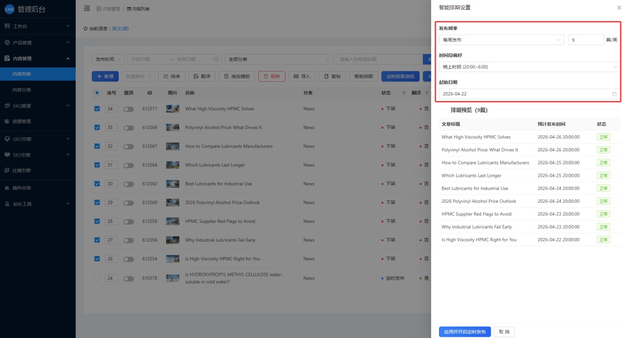Uncheck the checkbox for row 34
Image resolution: width=622 pixels, height=338 pixels.
coord(97,109)
